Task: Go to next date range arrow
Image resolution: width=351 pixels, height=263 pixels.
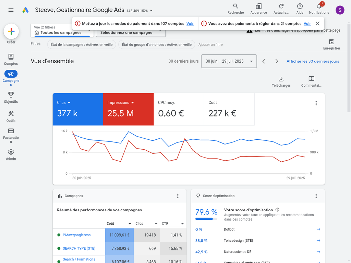Action: pyautogui.click(x=277, y=61)
